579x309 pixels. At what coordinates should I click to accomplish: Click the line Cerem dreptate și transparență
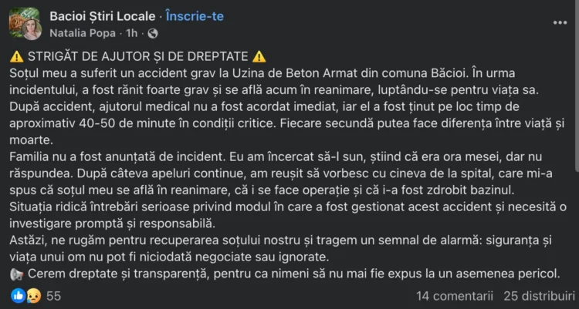(x=294, y=274)
